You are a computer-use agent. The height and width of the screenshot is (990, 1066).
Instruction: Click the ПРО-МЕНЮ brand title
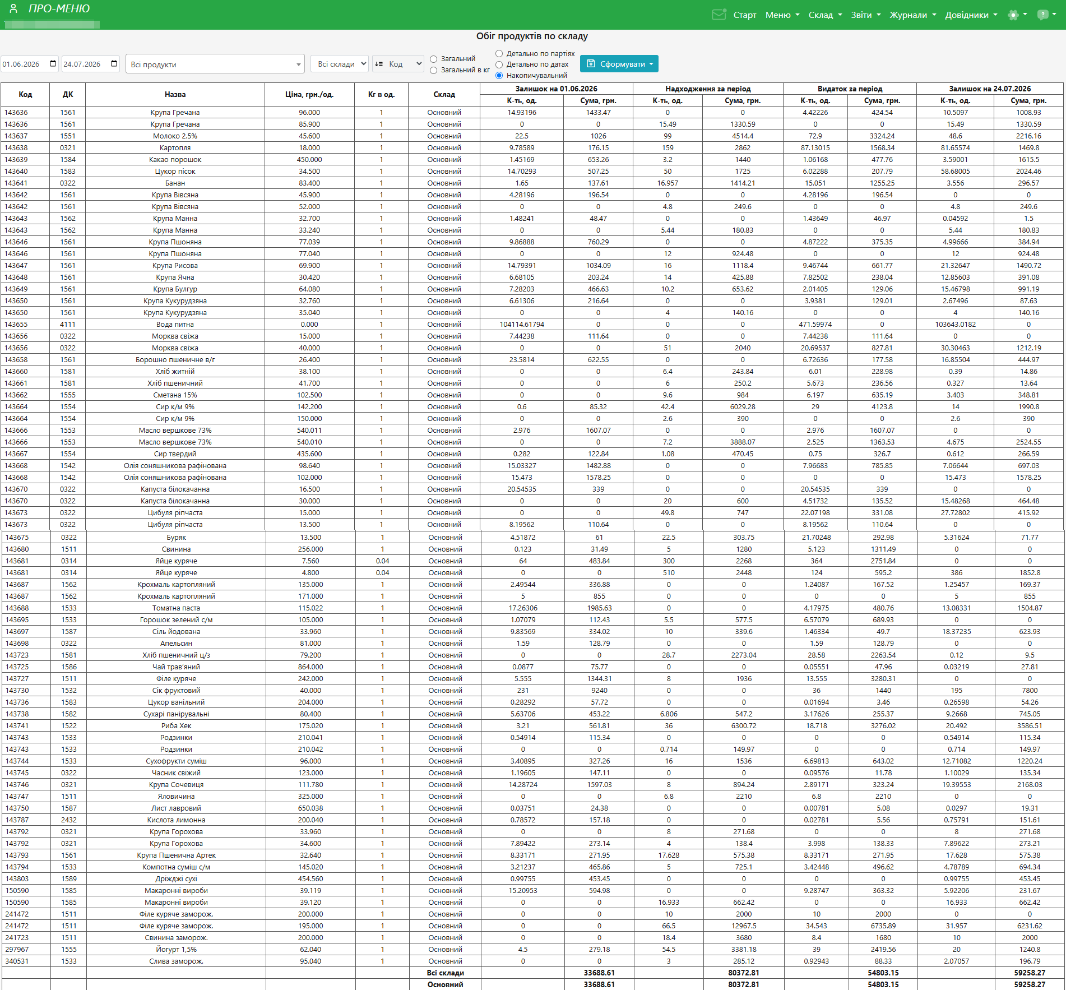click(x=59, y=9)
